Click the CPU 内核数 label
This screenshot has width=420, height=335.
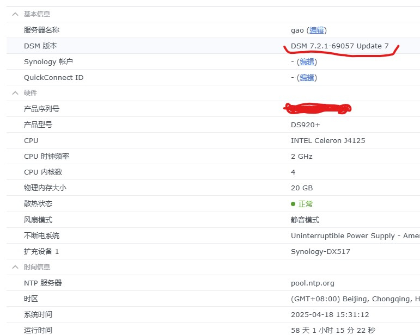(43, 172)
